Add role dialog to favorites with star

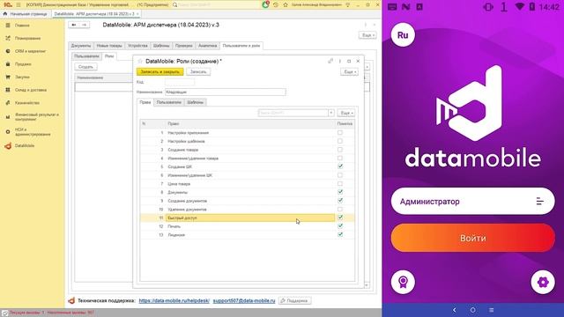tap(140, 61)
